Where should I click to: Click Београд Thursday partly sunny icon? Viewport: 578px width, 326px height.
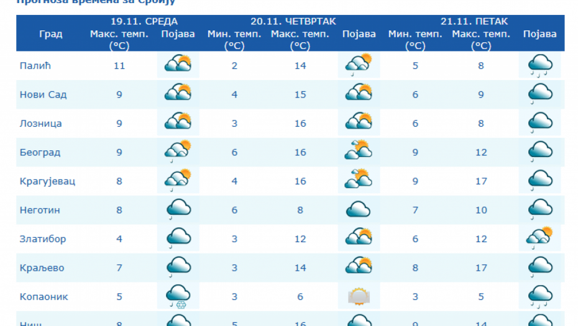(x=359, y=152)
